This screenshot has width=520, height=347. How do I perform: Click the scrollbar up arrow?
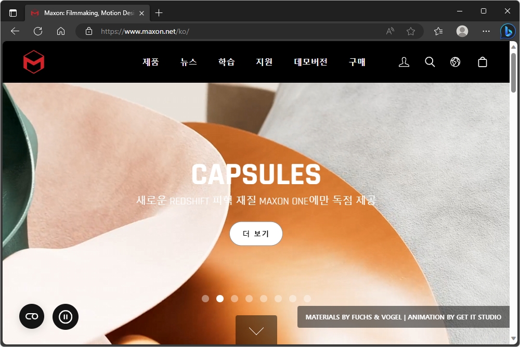513,47
